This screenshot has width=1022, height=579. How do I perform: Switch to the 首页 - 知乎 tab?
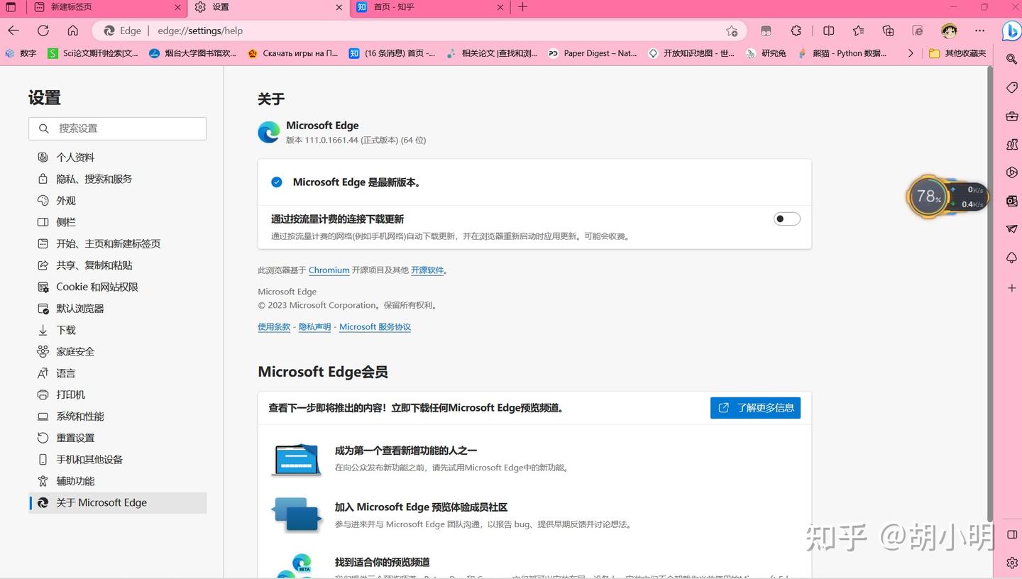point(429,7)
